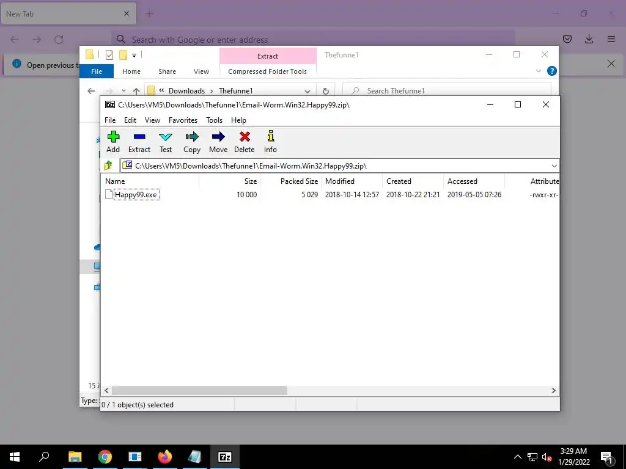Viewport: 626px width, 469px height.
Task: Open the Favorites menu
Action: tap(183, 120)
